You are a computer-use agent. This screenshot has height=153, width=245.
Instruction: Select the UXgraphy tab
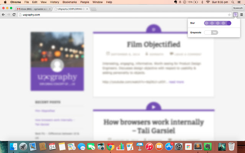70,9
